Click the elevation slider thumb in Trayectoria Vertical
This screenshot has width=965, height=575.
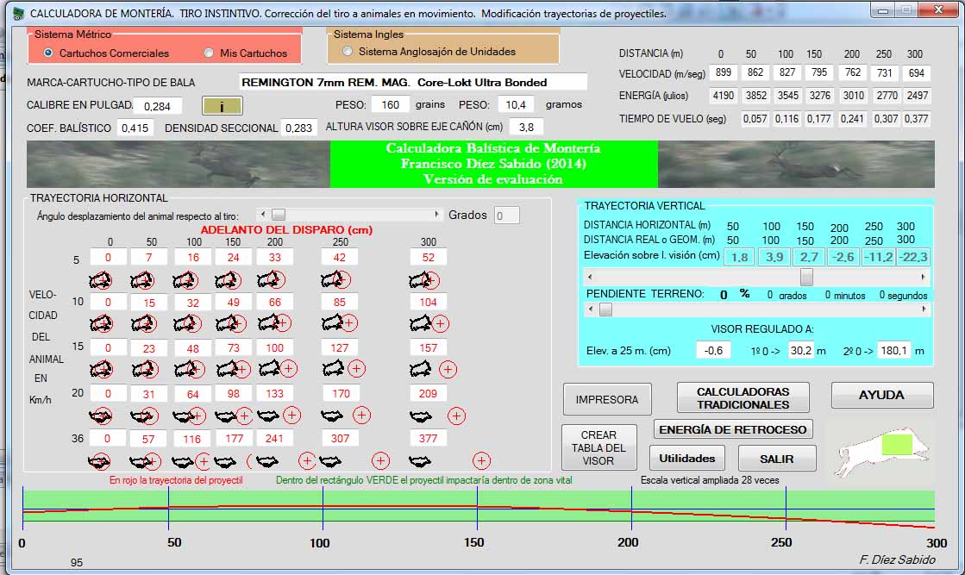point(806,277)
